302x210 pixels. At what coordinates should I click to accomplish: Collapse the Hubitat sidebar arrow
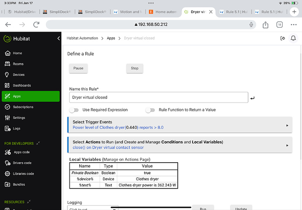pyautogui.click(x=59, y=39)
